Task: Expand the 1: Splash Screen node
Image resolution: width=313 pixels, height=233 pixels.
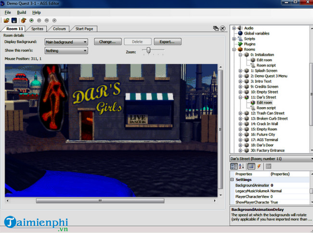Action: click(240, 70)
